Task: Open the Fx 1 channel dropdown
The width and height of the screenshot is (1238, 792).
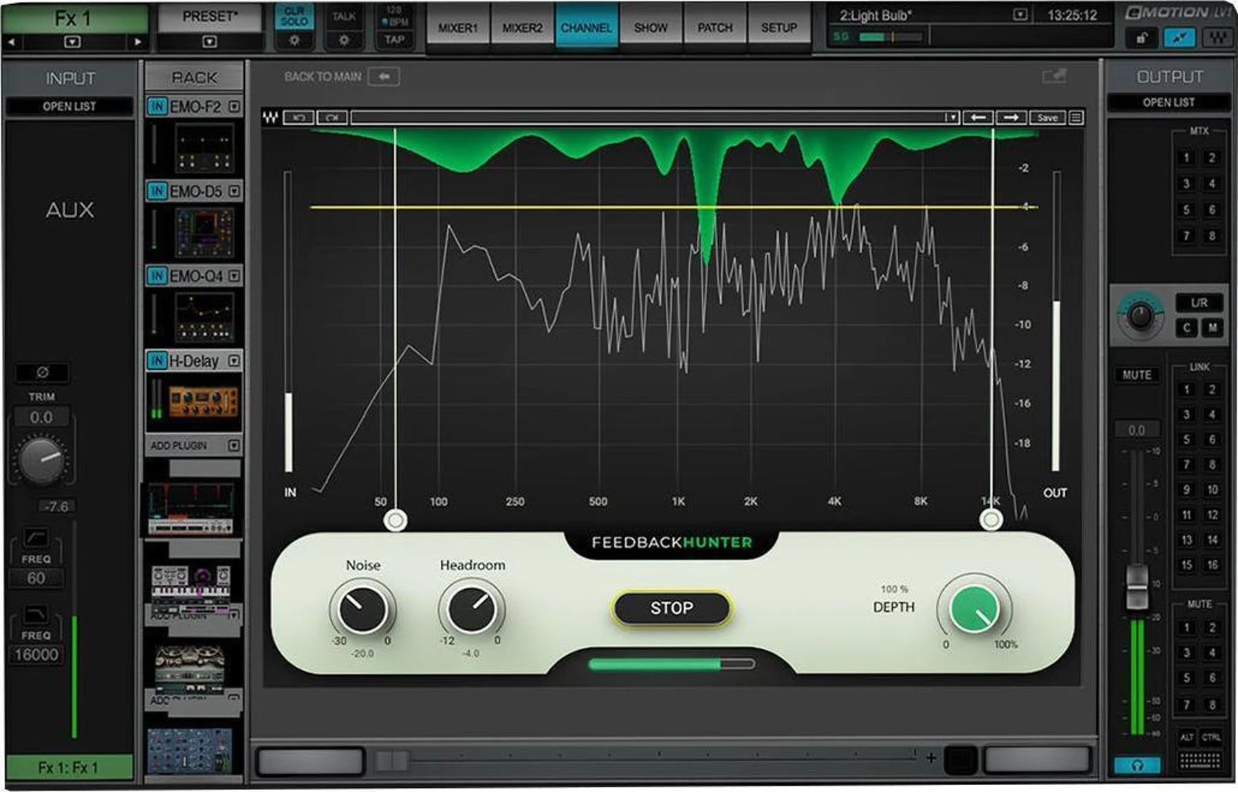Action: click(x=72, y=42)
